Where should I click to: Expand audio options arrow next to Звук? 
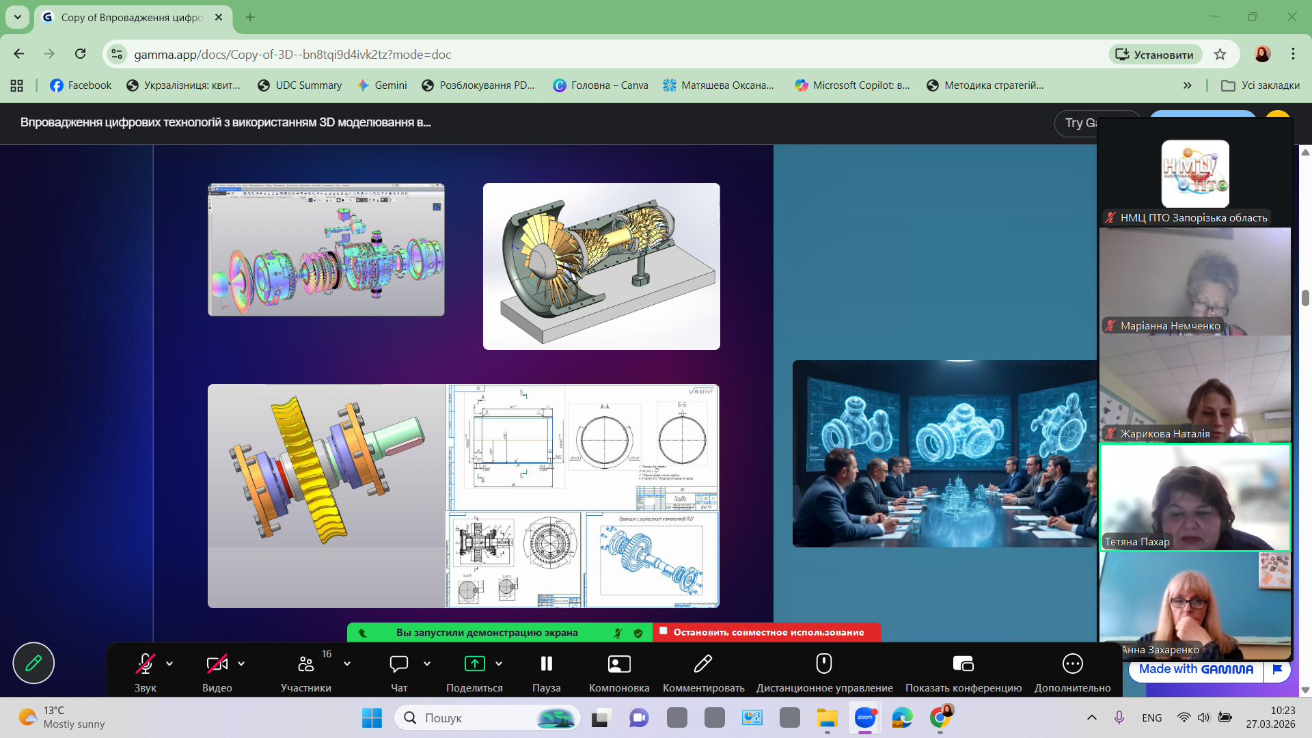click(x=169, y=664)
